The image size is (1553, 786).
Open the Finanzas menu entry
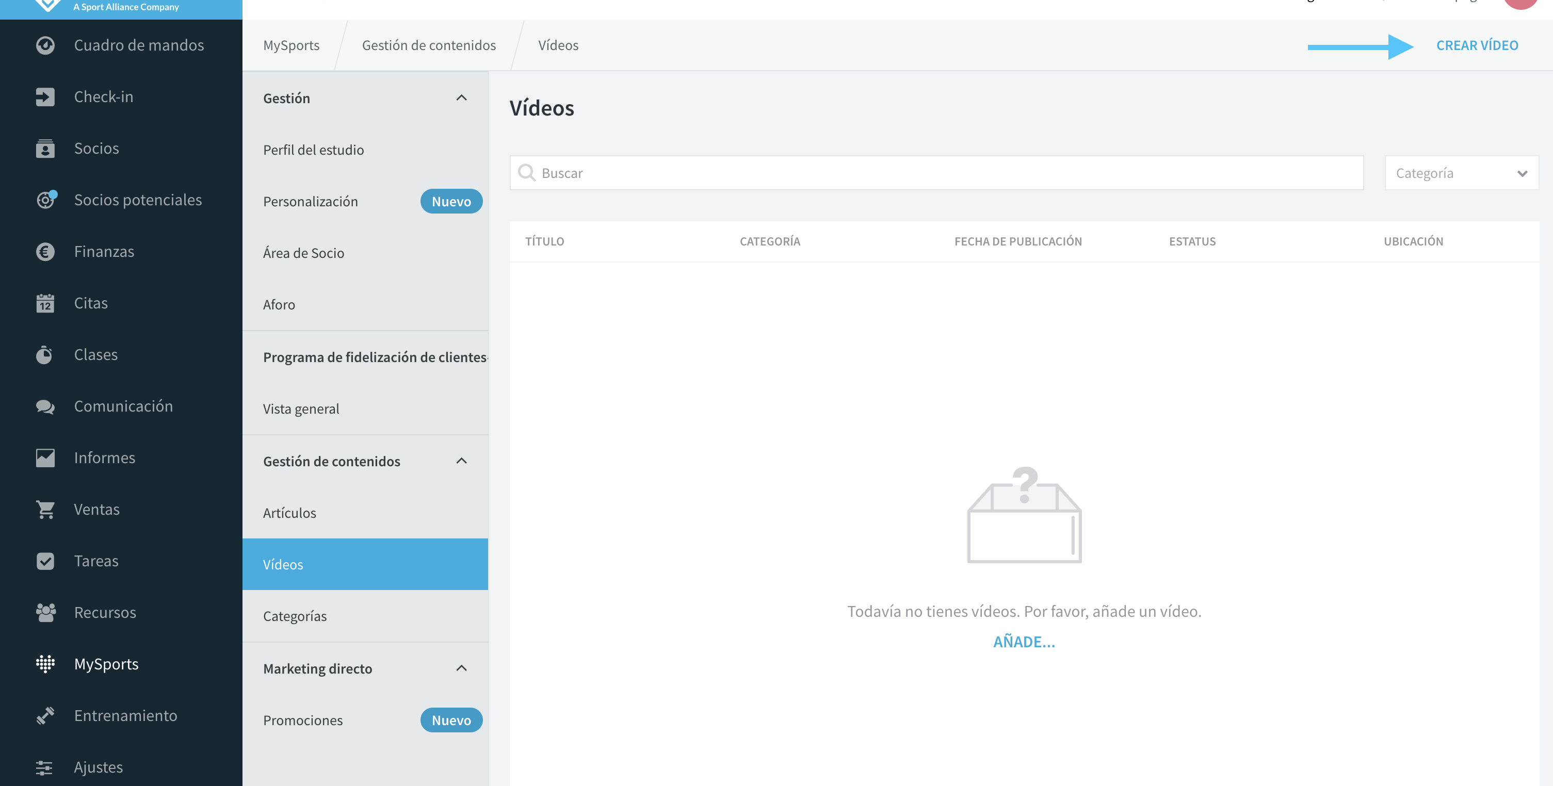[x=121, y=251]
